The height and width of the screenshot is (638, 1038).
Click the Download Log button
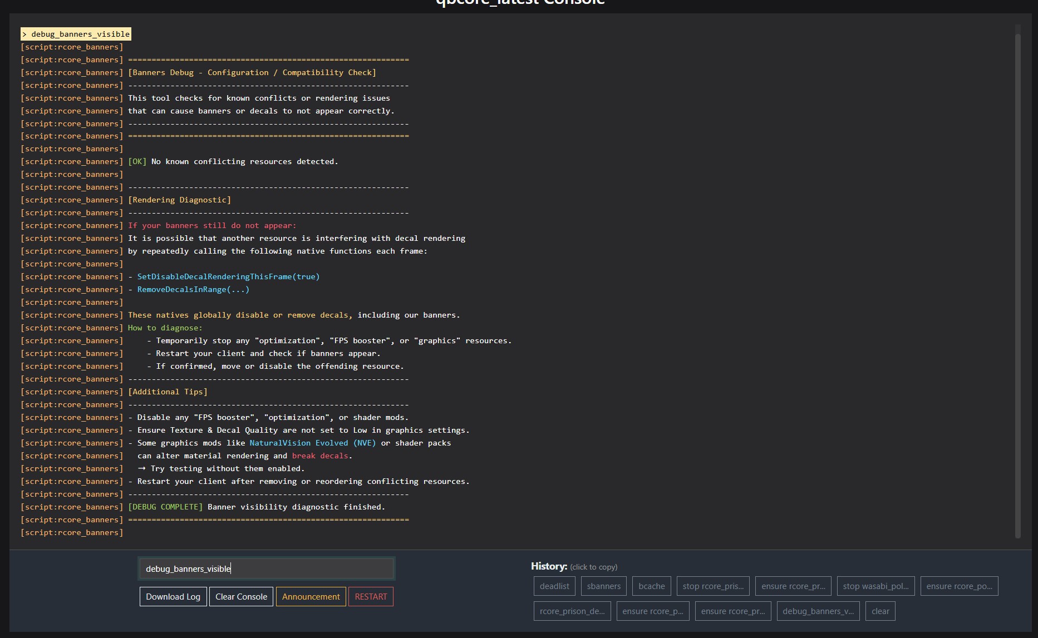click(173, 596)
